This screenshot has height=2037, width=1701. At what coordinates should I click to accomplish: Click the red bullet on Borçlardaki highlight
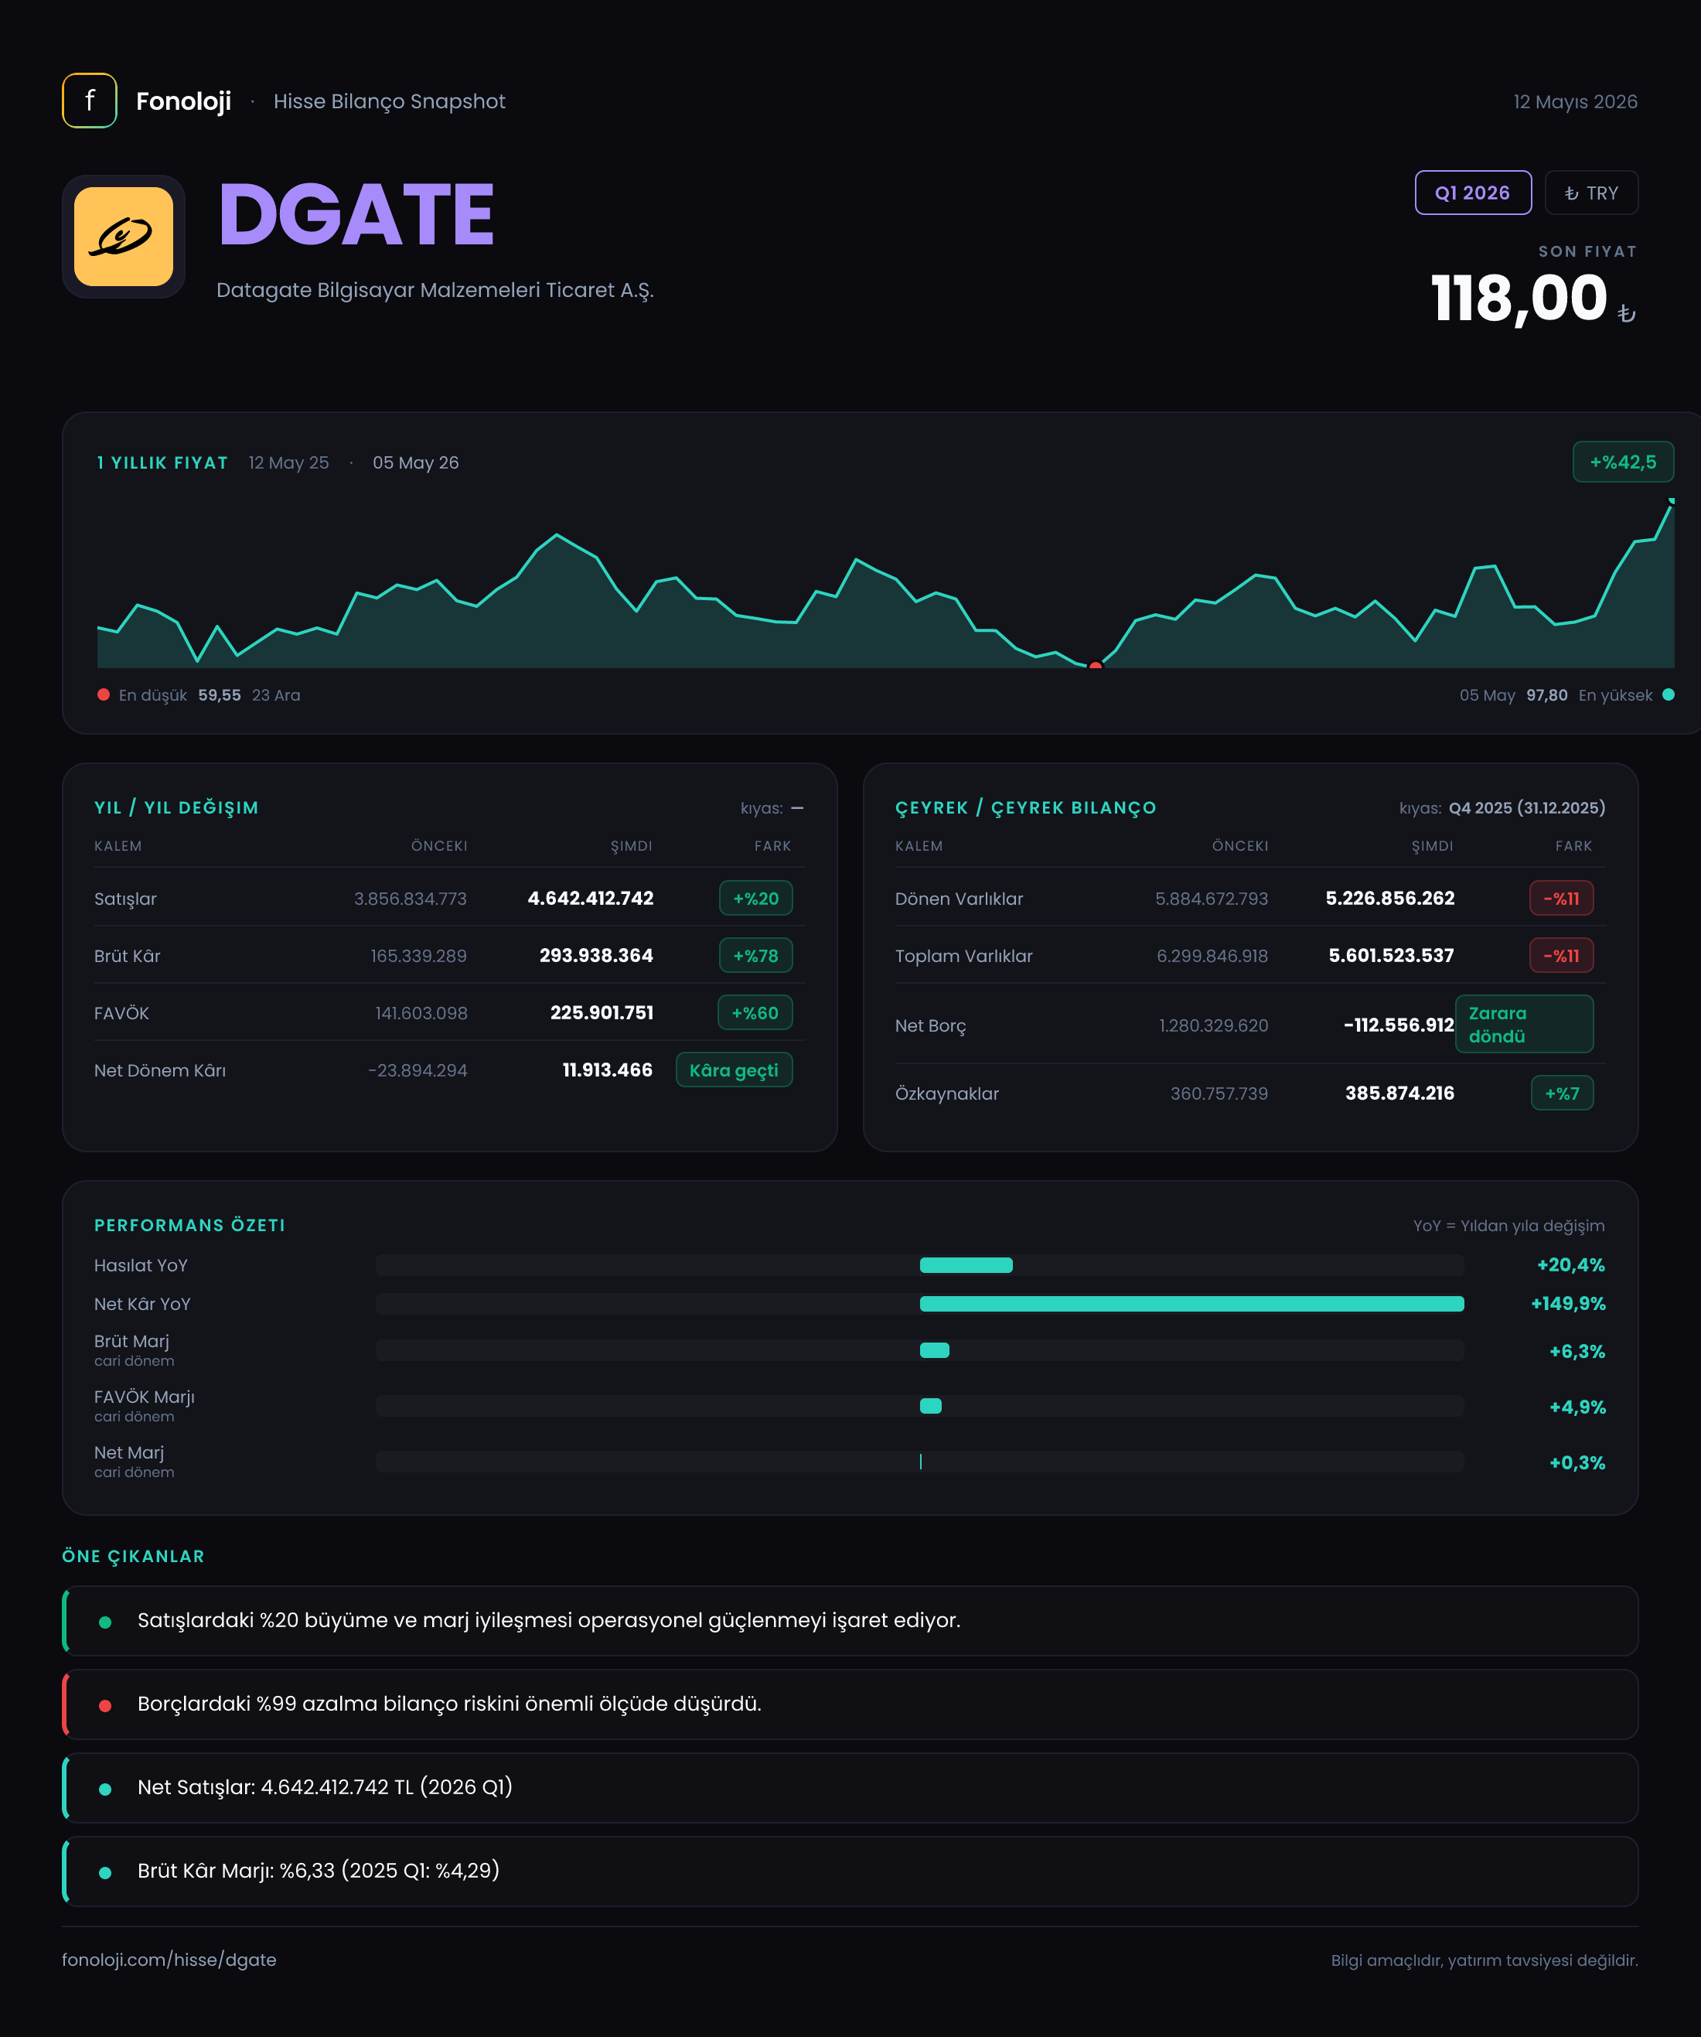[104, 1705]
